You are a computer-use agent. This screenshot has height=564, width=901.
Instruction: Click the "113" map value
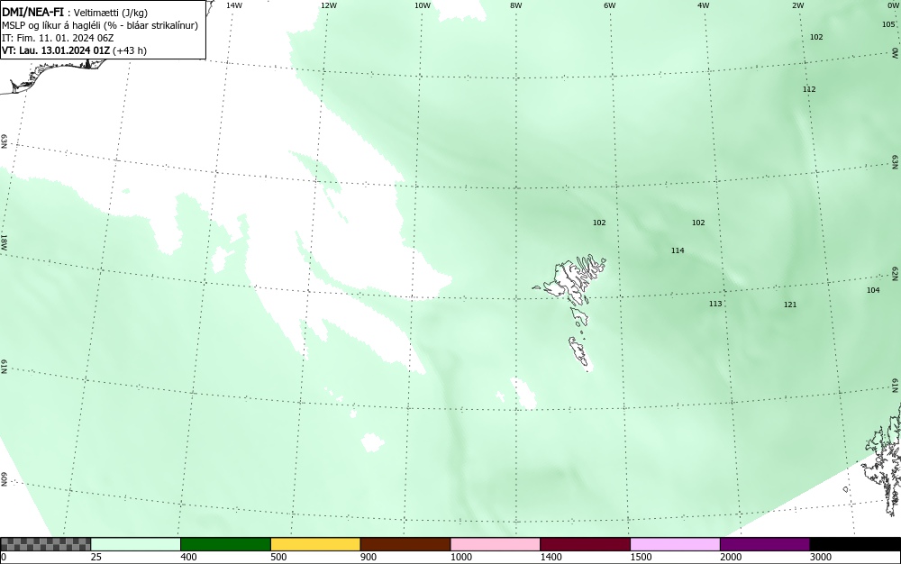pos(715,304)
